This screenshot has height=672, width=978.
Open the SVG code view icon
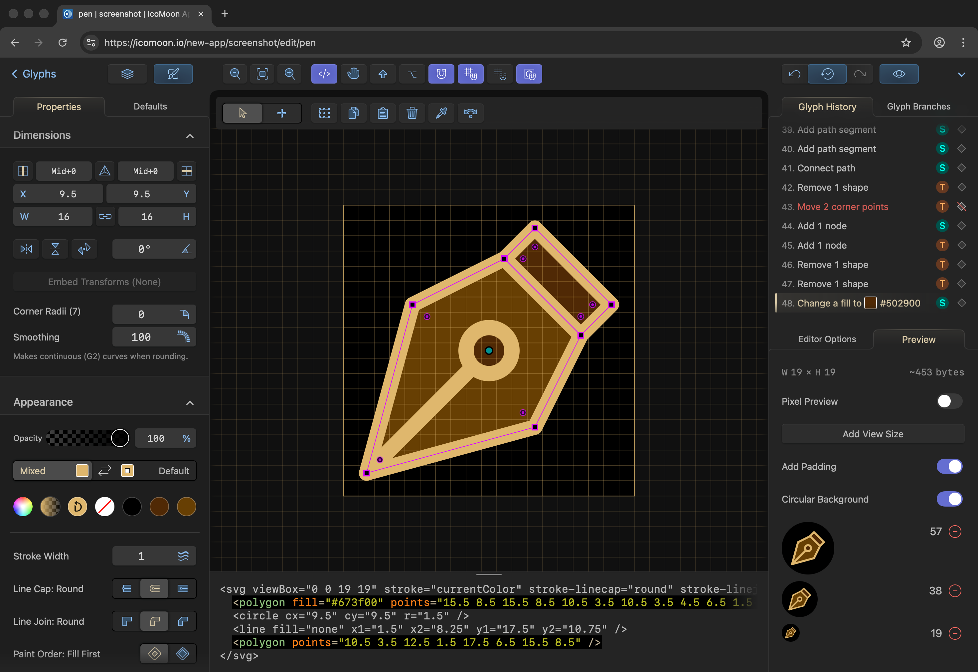click(324, 74)
